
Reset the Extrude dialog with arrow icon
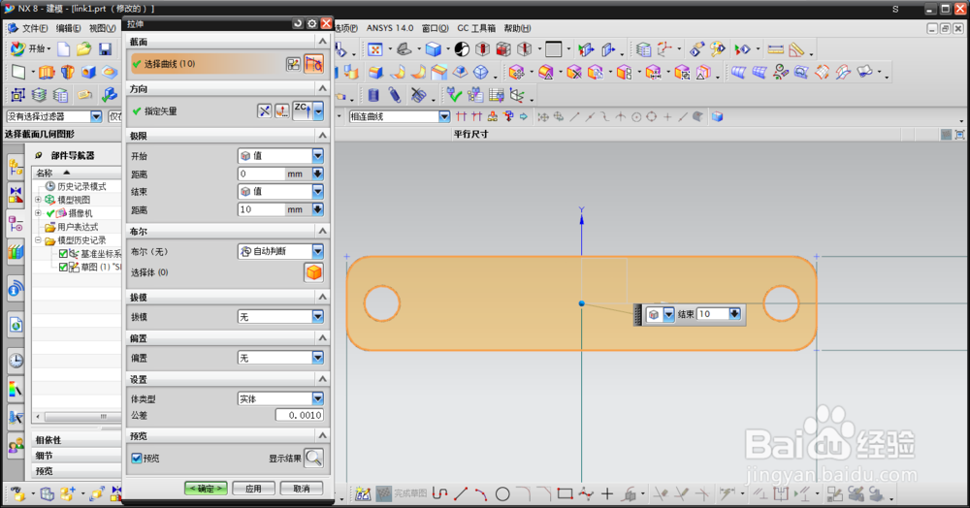click(298, 23)
